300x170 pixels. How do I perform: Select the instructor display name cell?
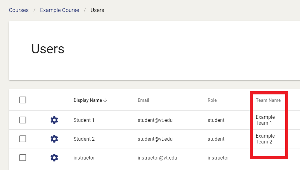[x=84, y=158]
